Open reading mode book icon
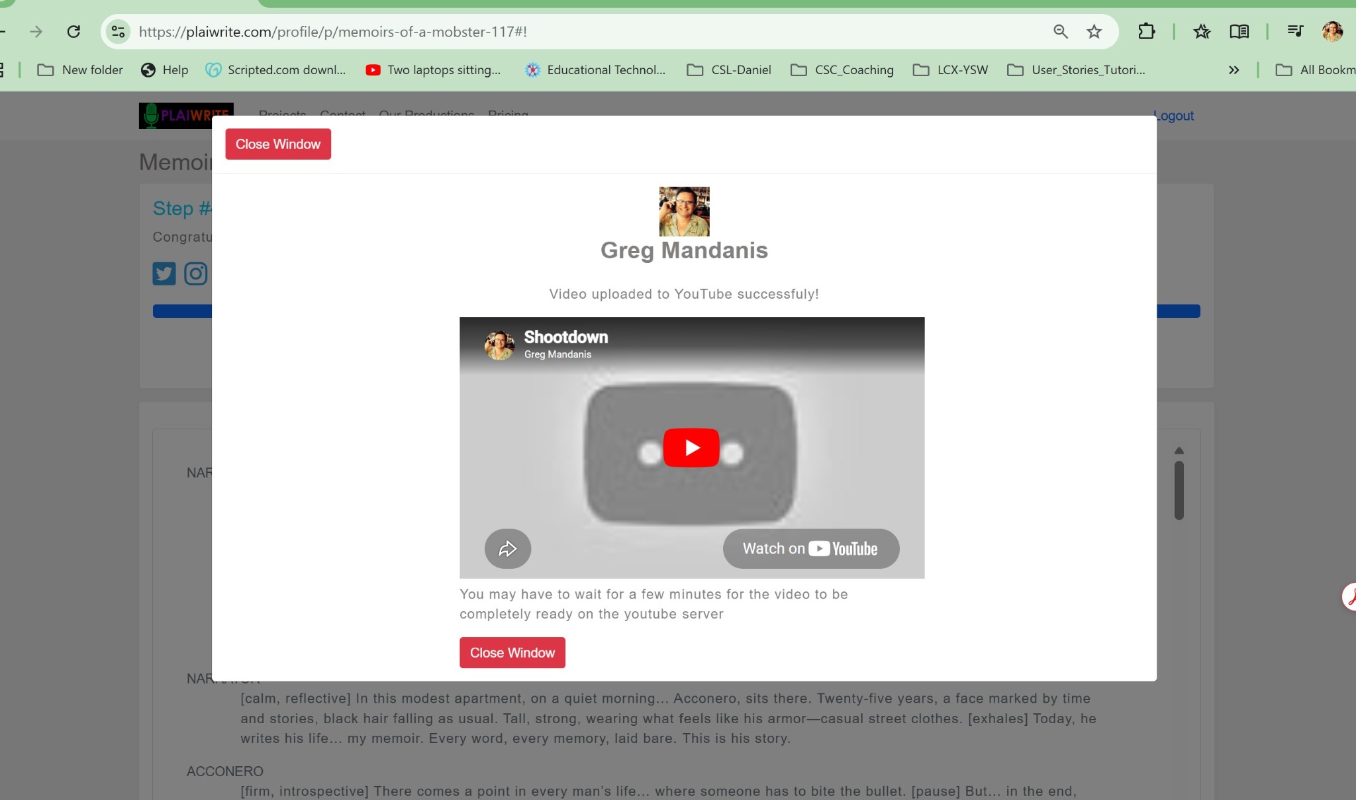The width and height of the screenshot is (1356, 800). pyautogui.click(x=1239, y=32)
